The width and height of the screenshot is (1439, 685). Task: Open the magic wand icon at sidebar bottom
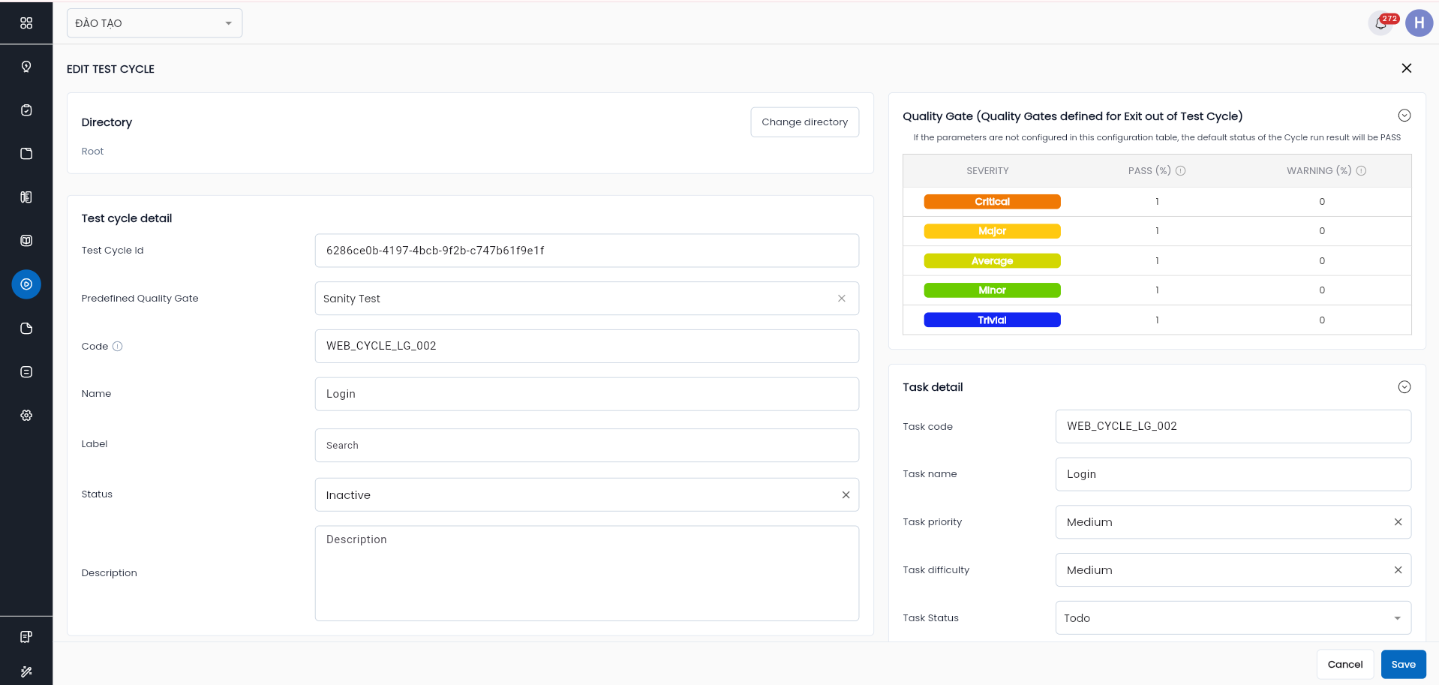click(26, 671)
